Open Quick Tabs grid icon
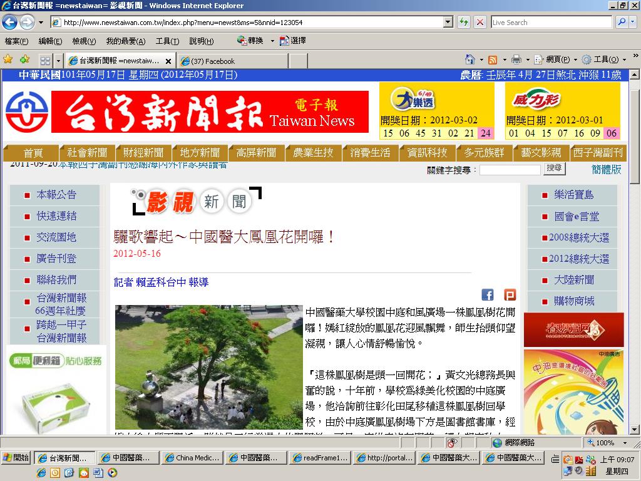 tap(45, 61)
